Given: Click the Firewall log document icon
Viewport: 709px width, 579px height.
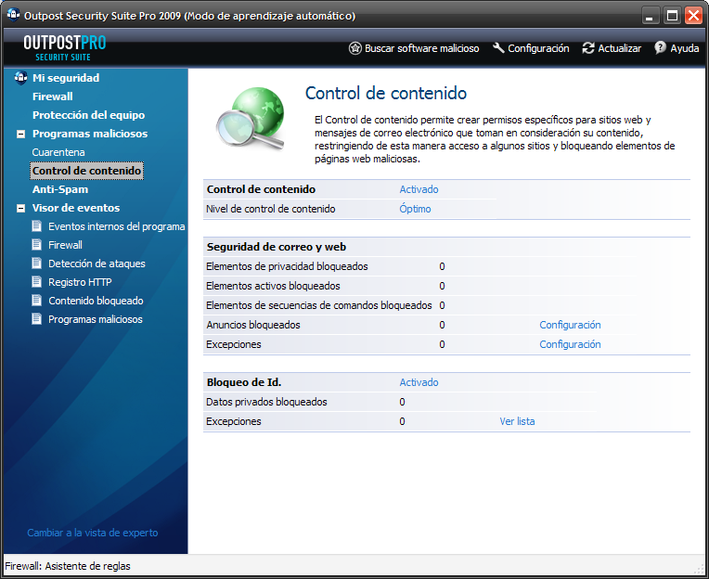Looking at the screenshot, I should point(36,245).
